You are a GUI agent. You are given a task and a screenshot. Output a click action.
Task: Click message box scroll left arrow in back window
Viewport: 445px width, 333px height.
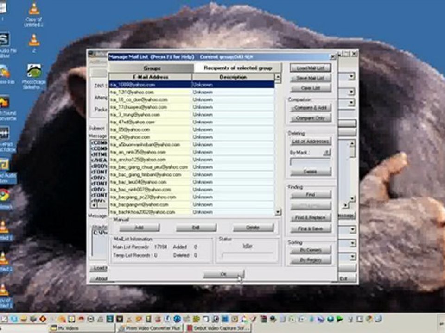click(93, 205)
